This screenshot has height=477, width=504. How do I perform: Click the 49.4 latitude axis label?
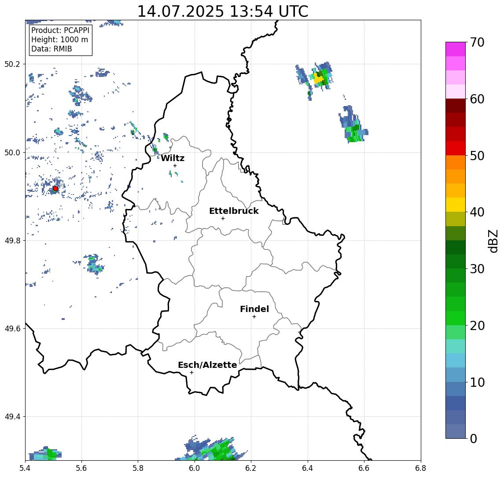click(12, 417)
